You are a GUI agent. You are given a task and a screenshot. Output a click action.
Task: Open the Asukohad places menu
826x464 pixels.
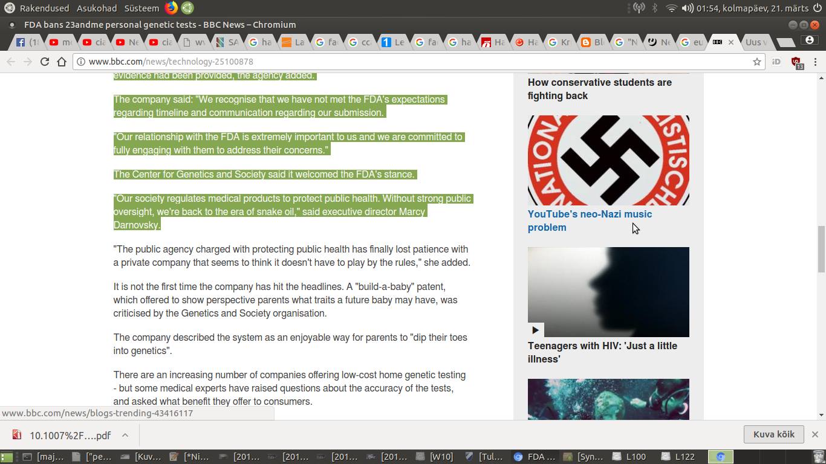(x=97, y=8)
